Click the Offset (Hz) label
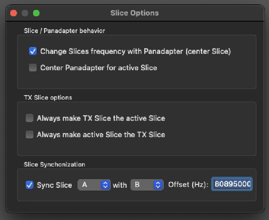The height and width of the screenshot is (220, 269). tap(188, 185)
